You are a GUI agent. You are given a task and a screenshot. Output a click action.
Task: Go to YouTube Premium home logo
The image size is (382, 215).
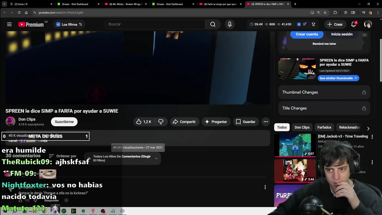pos(31,24)
